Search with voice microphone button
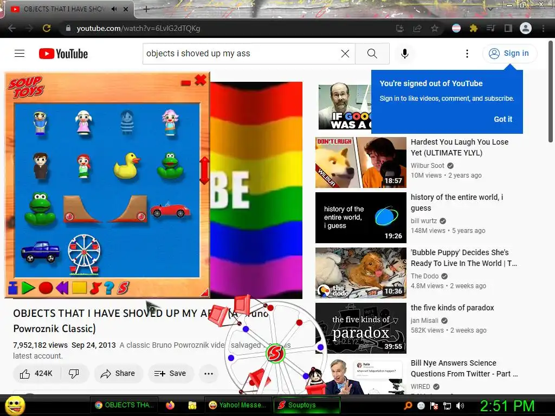555x416 pixels. (x=404, y=54)
